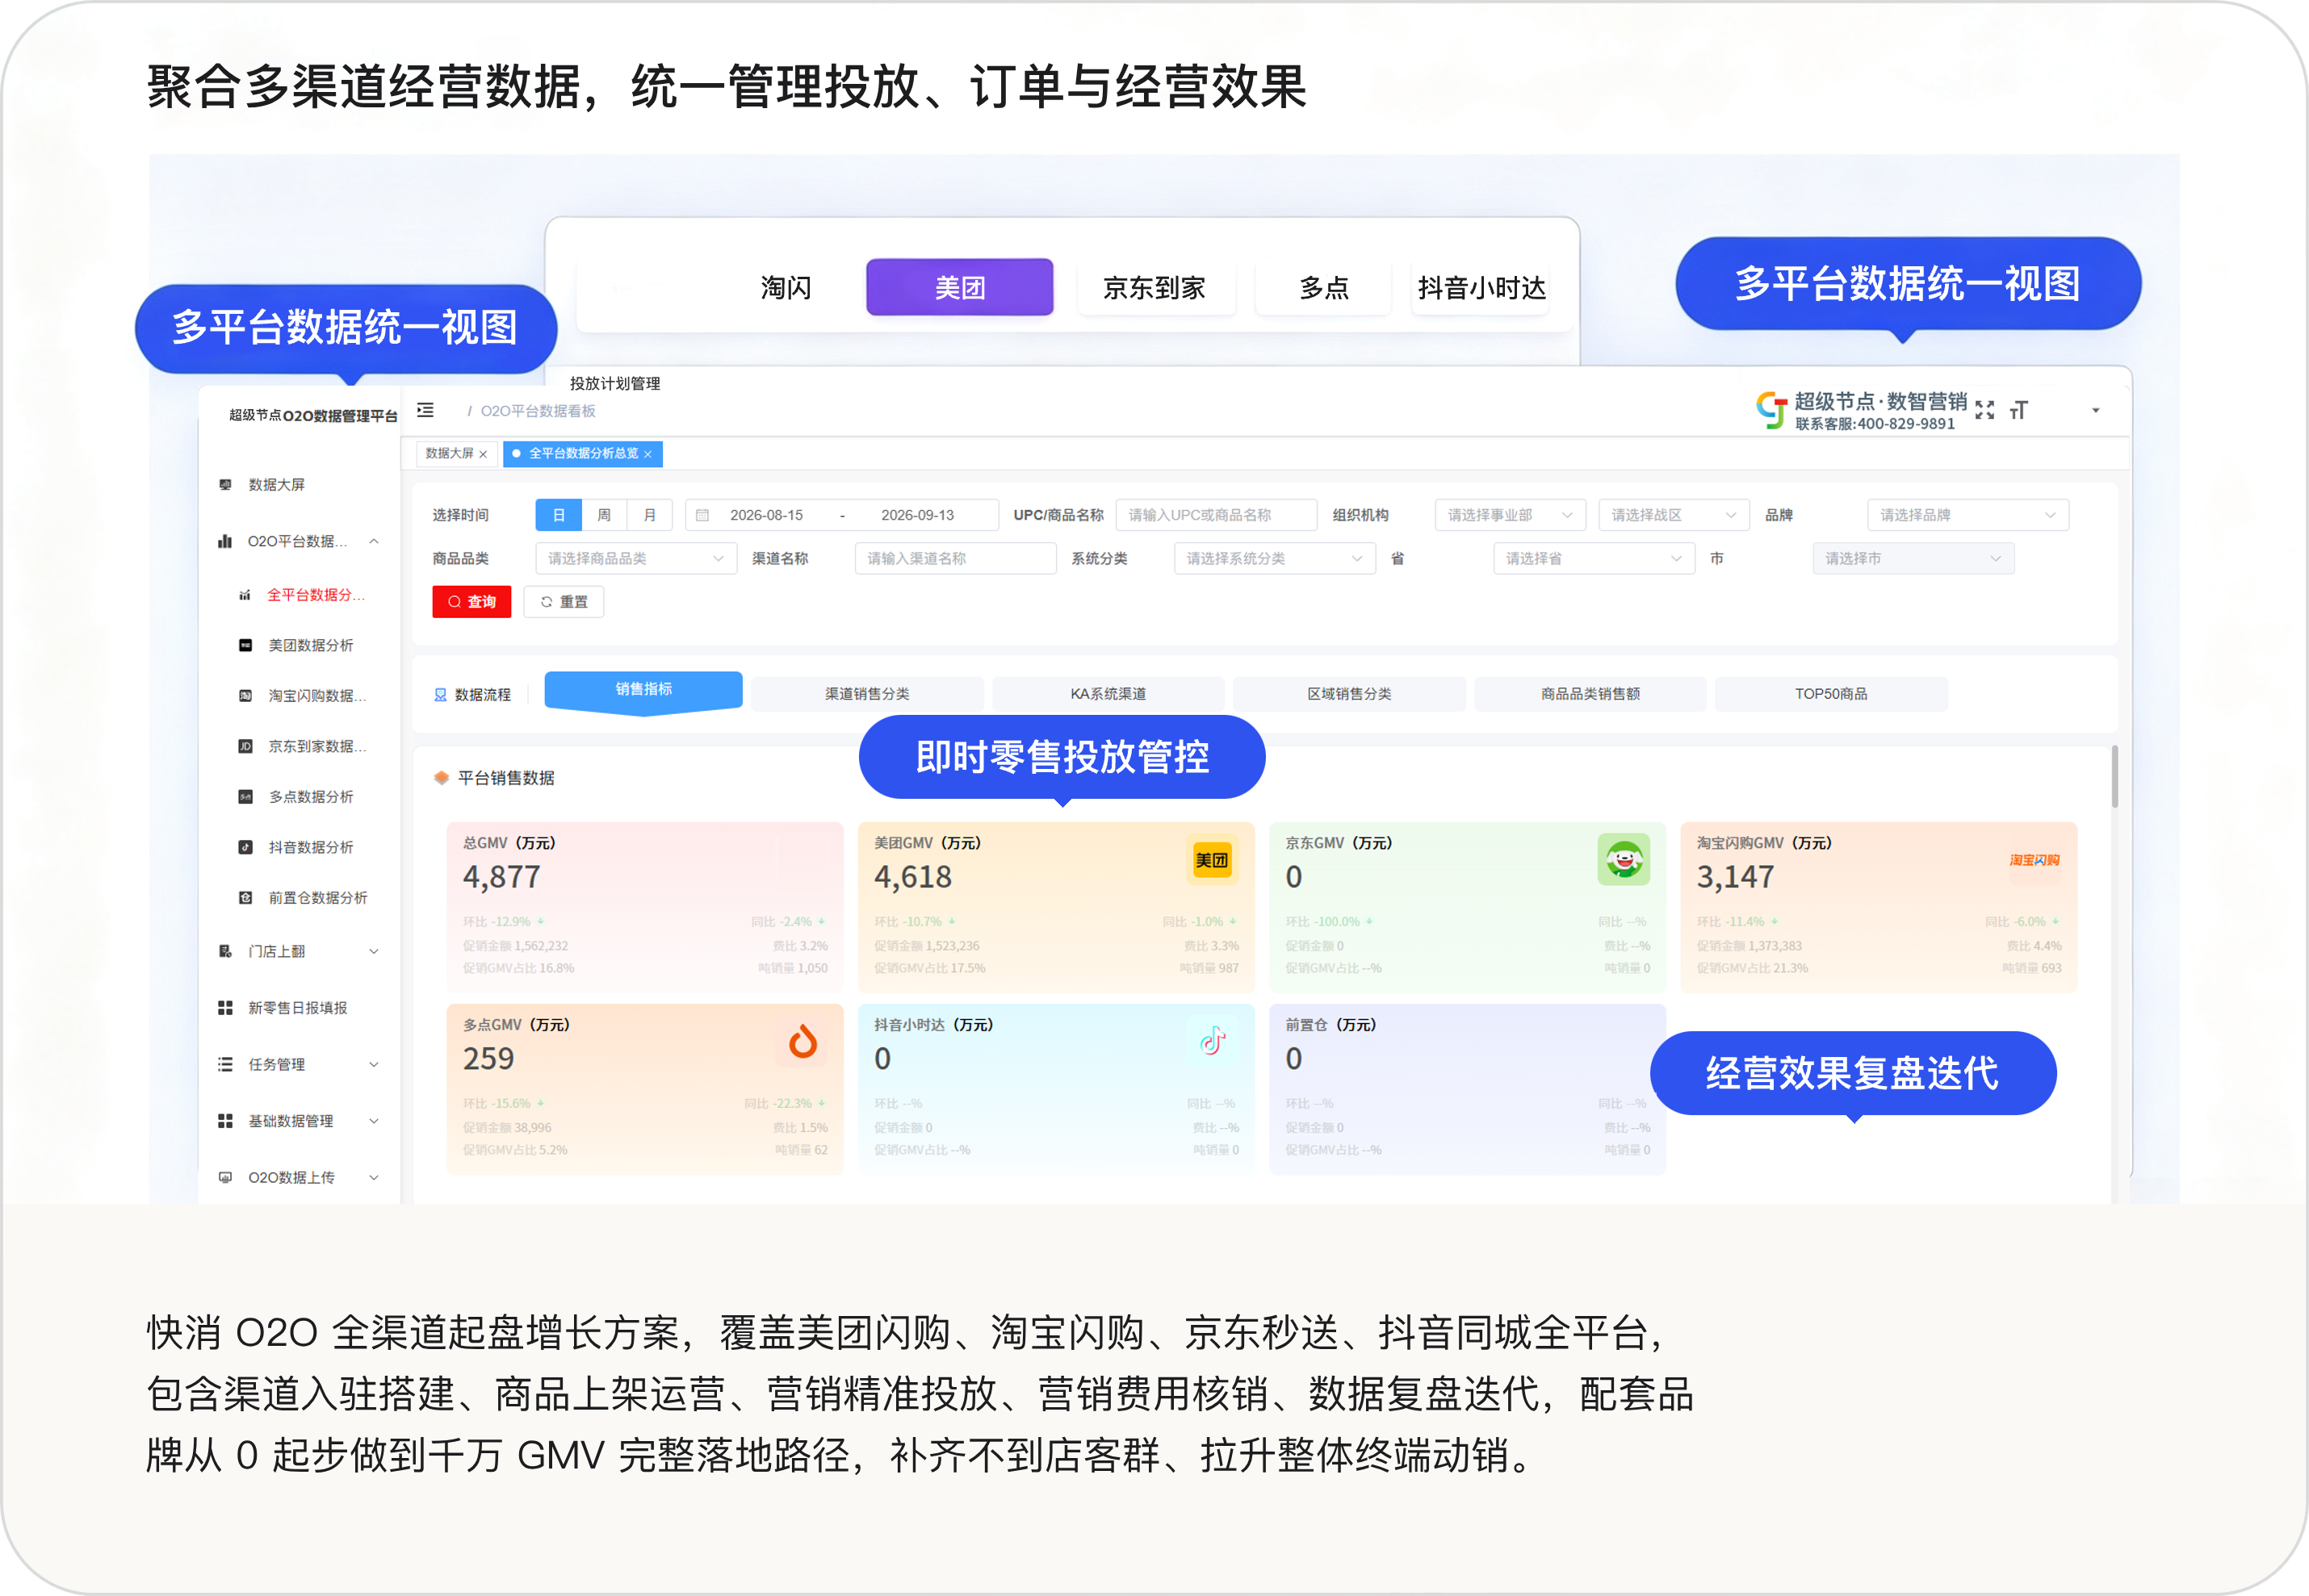Collapse sidebar using the menu fold icon
The image size is (2309, 1596).
[x=425, y=410]
